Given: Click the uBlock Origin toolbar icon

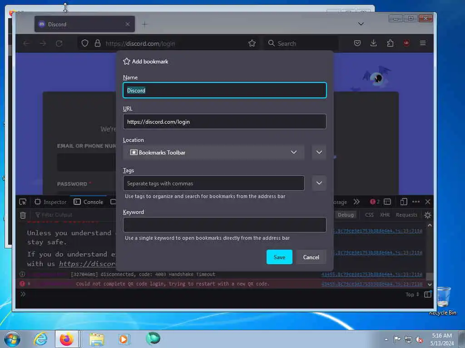Looking at the screenshot, I should click(x=406, y=43).
